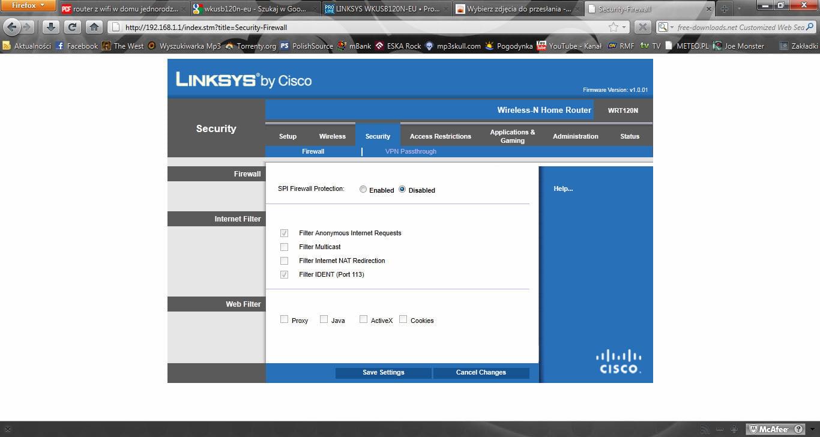820x437 pixels.
Task: Open the Zakładki bookmarks folder
Action: [x=798, y=46]
